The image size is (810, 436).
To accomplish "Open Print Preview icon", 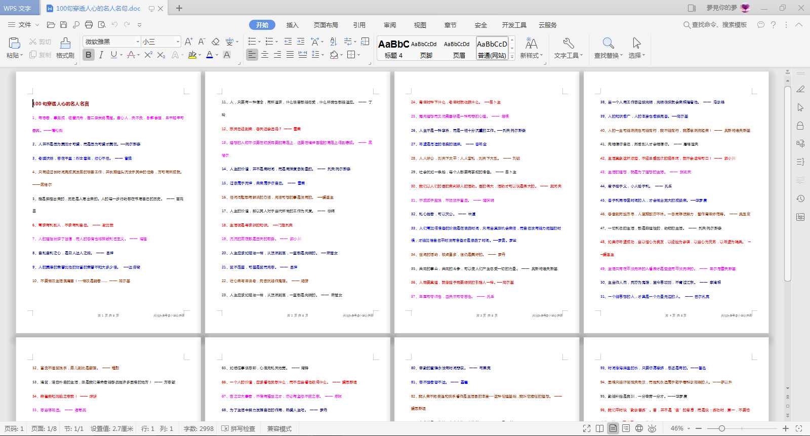I will pyautogui.click(x=102, y=24).
